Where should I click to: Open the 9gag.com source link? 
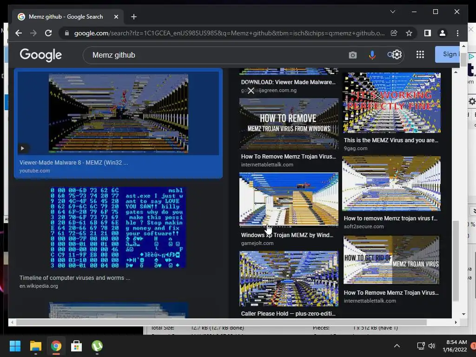pyautogui.click(x=356, y=148)
